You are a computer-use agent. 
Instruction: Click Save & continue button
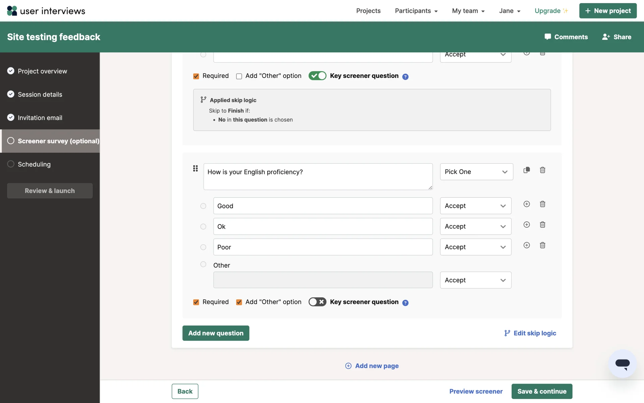541,391
